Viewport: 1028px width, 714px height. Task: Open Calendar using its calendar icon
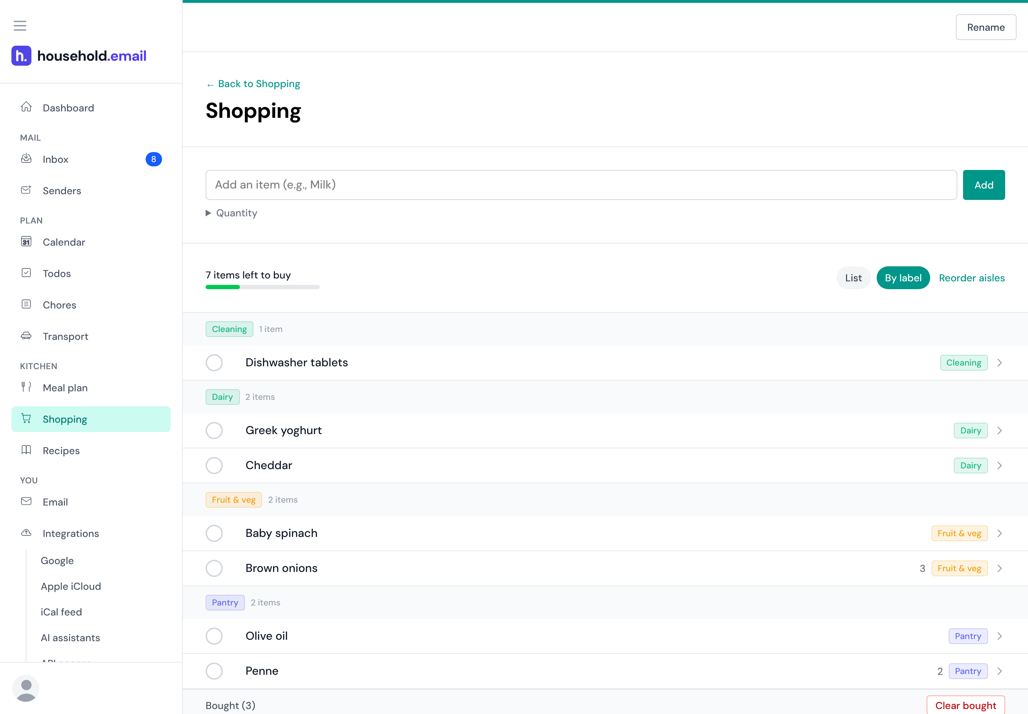[26, 242]
